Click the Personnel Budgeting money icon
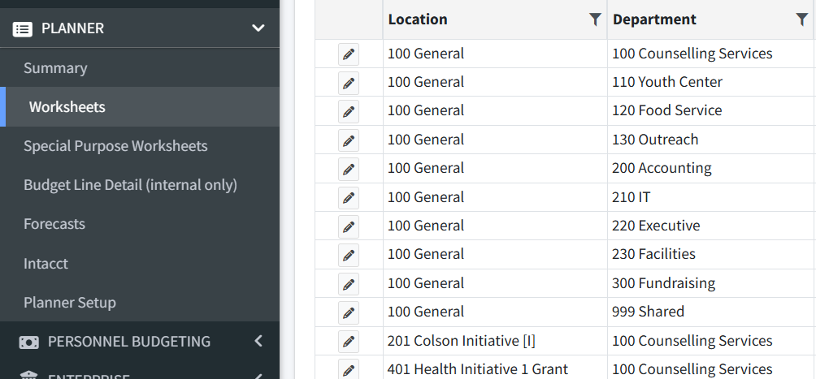Viewport: 816px width, 379px height. [28, 342]
